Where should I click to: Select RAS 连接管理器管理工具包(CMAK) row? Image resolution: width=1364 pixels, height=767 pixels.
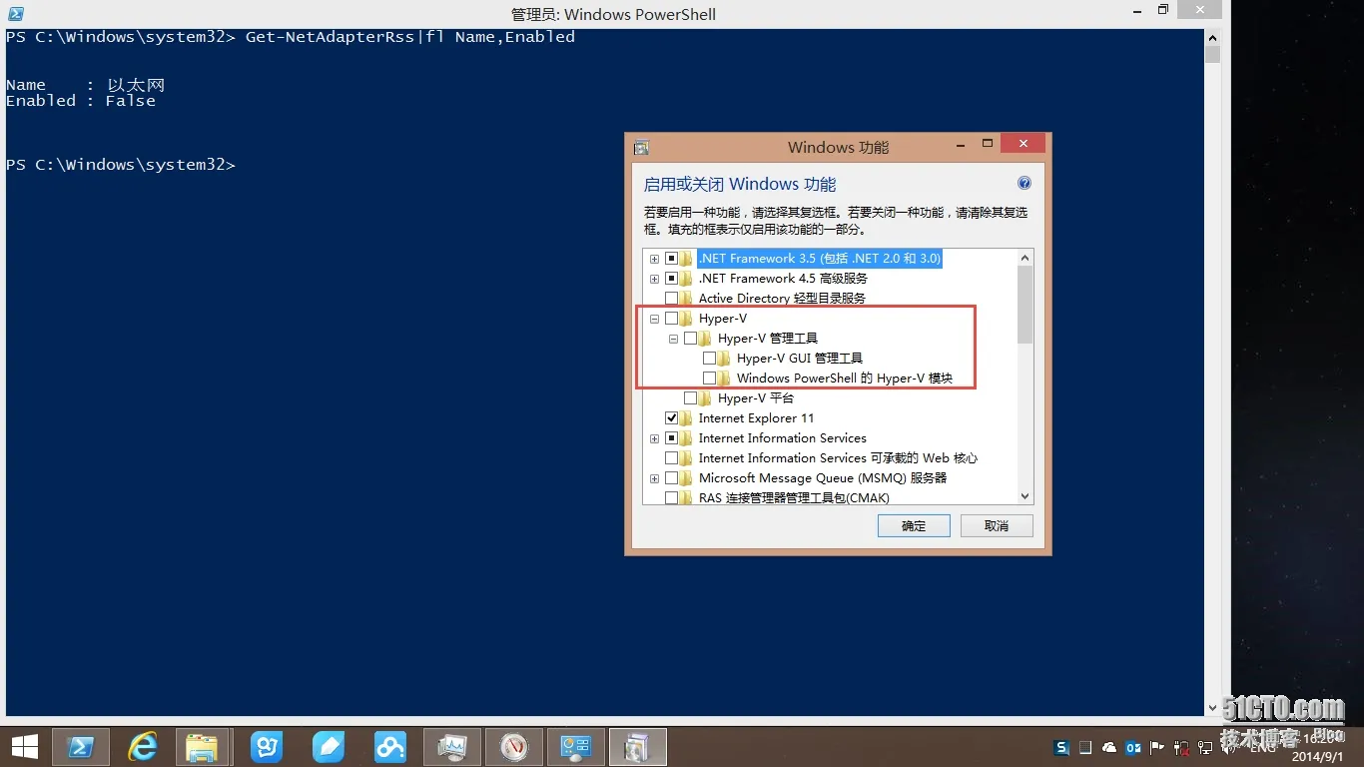coord(794,498)
